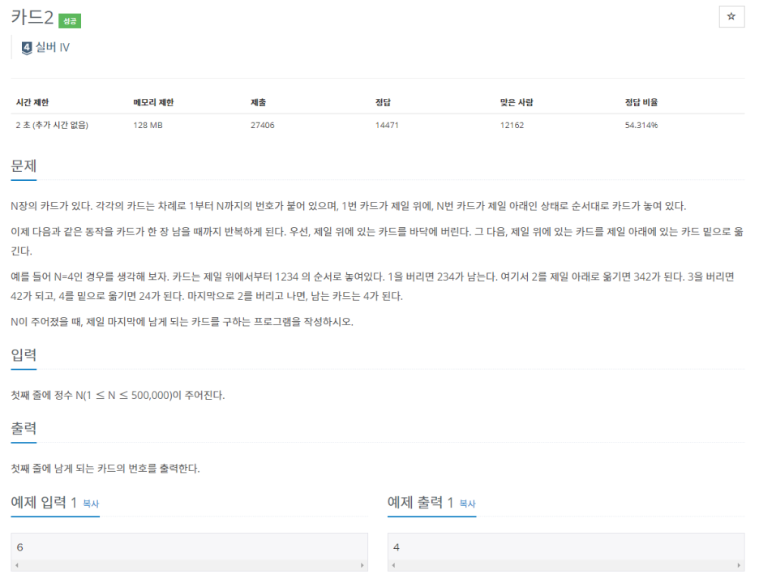Click the output description 첫째 줄에 남게 되는 카드의 번호
759x583 pixels.
coord(105,469)
